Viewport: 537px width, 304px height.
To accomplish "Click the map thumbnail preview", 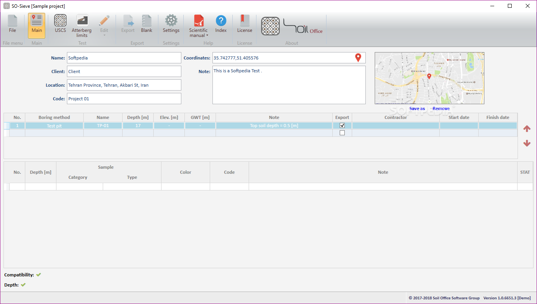I will click(430, 78).
